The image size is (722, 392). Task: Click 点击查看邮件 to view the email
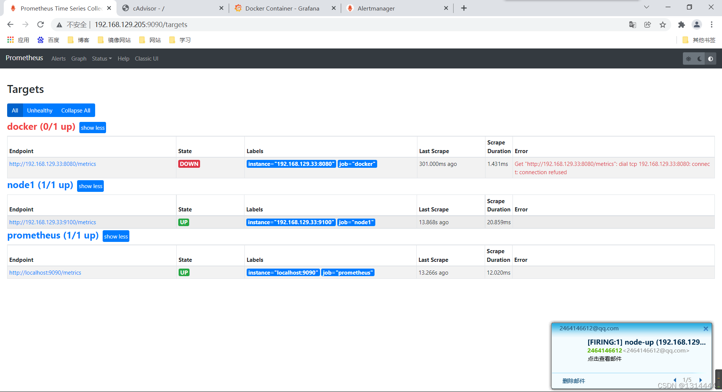pos(605,359)
